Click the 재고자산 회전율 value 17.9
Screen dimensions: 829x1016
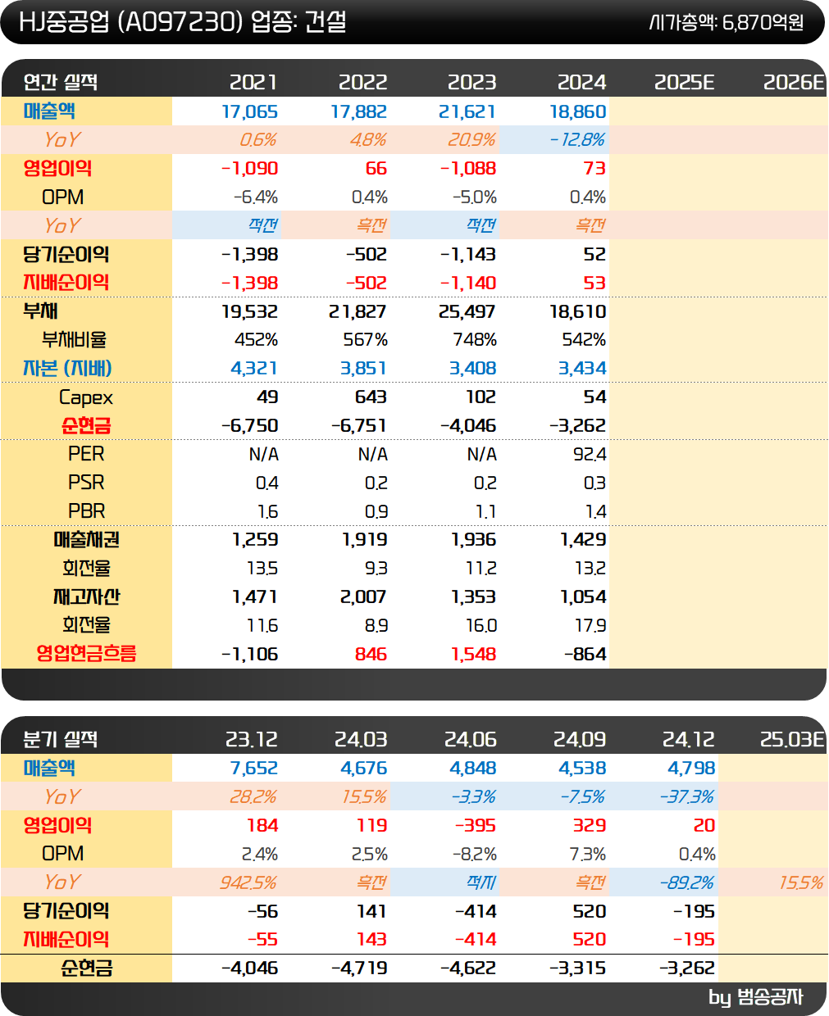590,626
